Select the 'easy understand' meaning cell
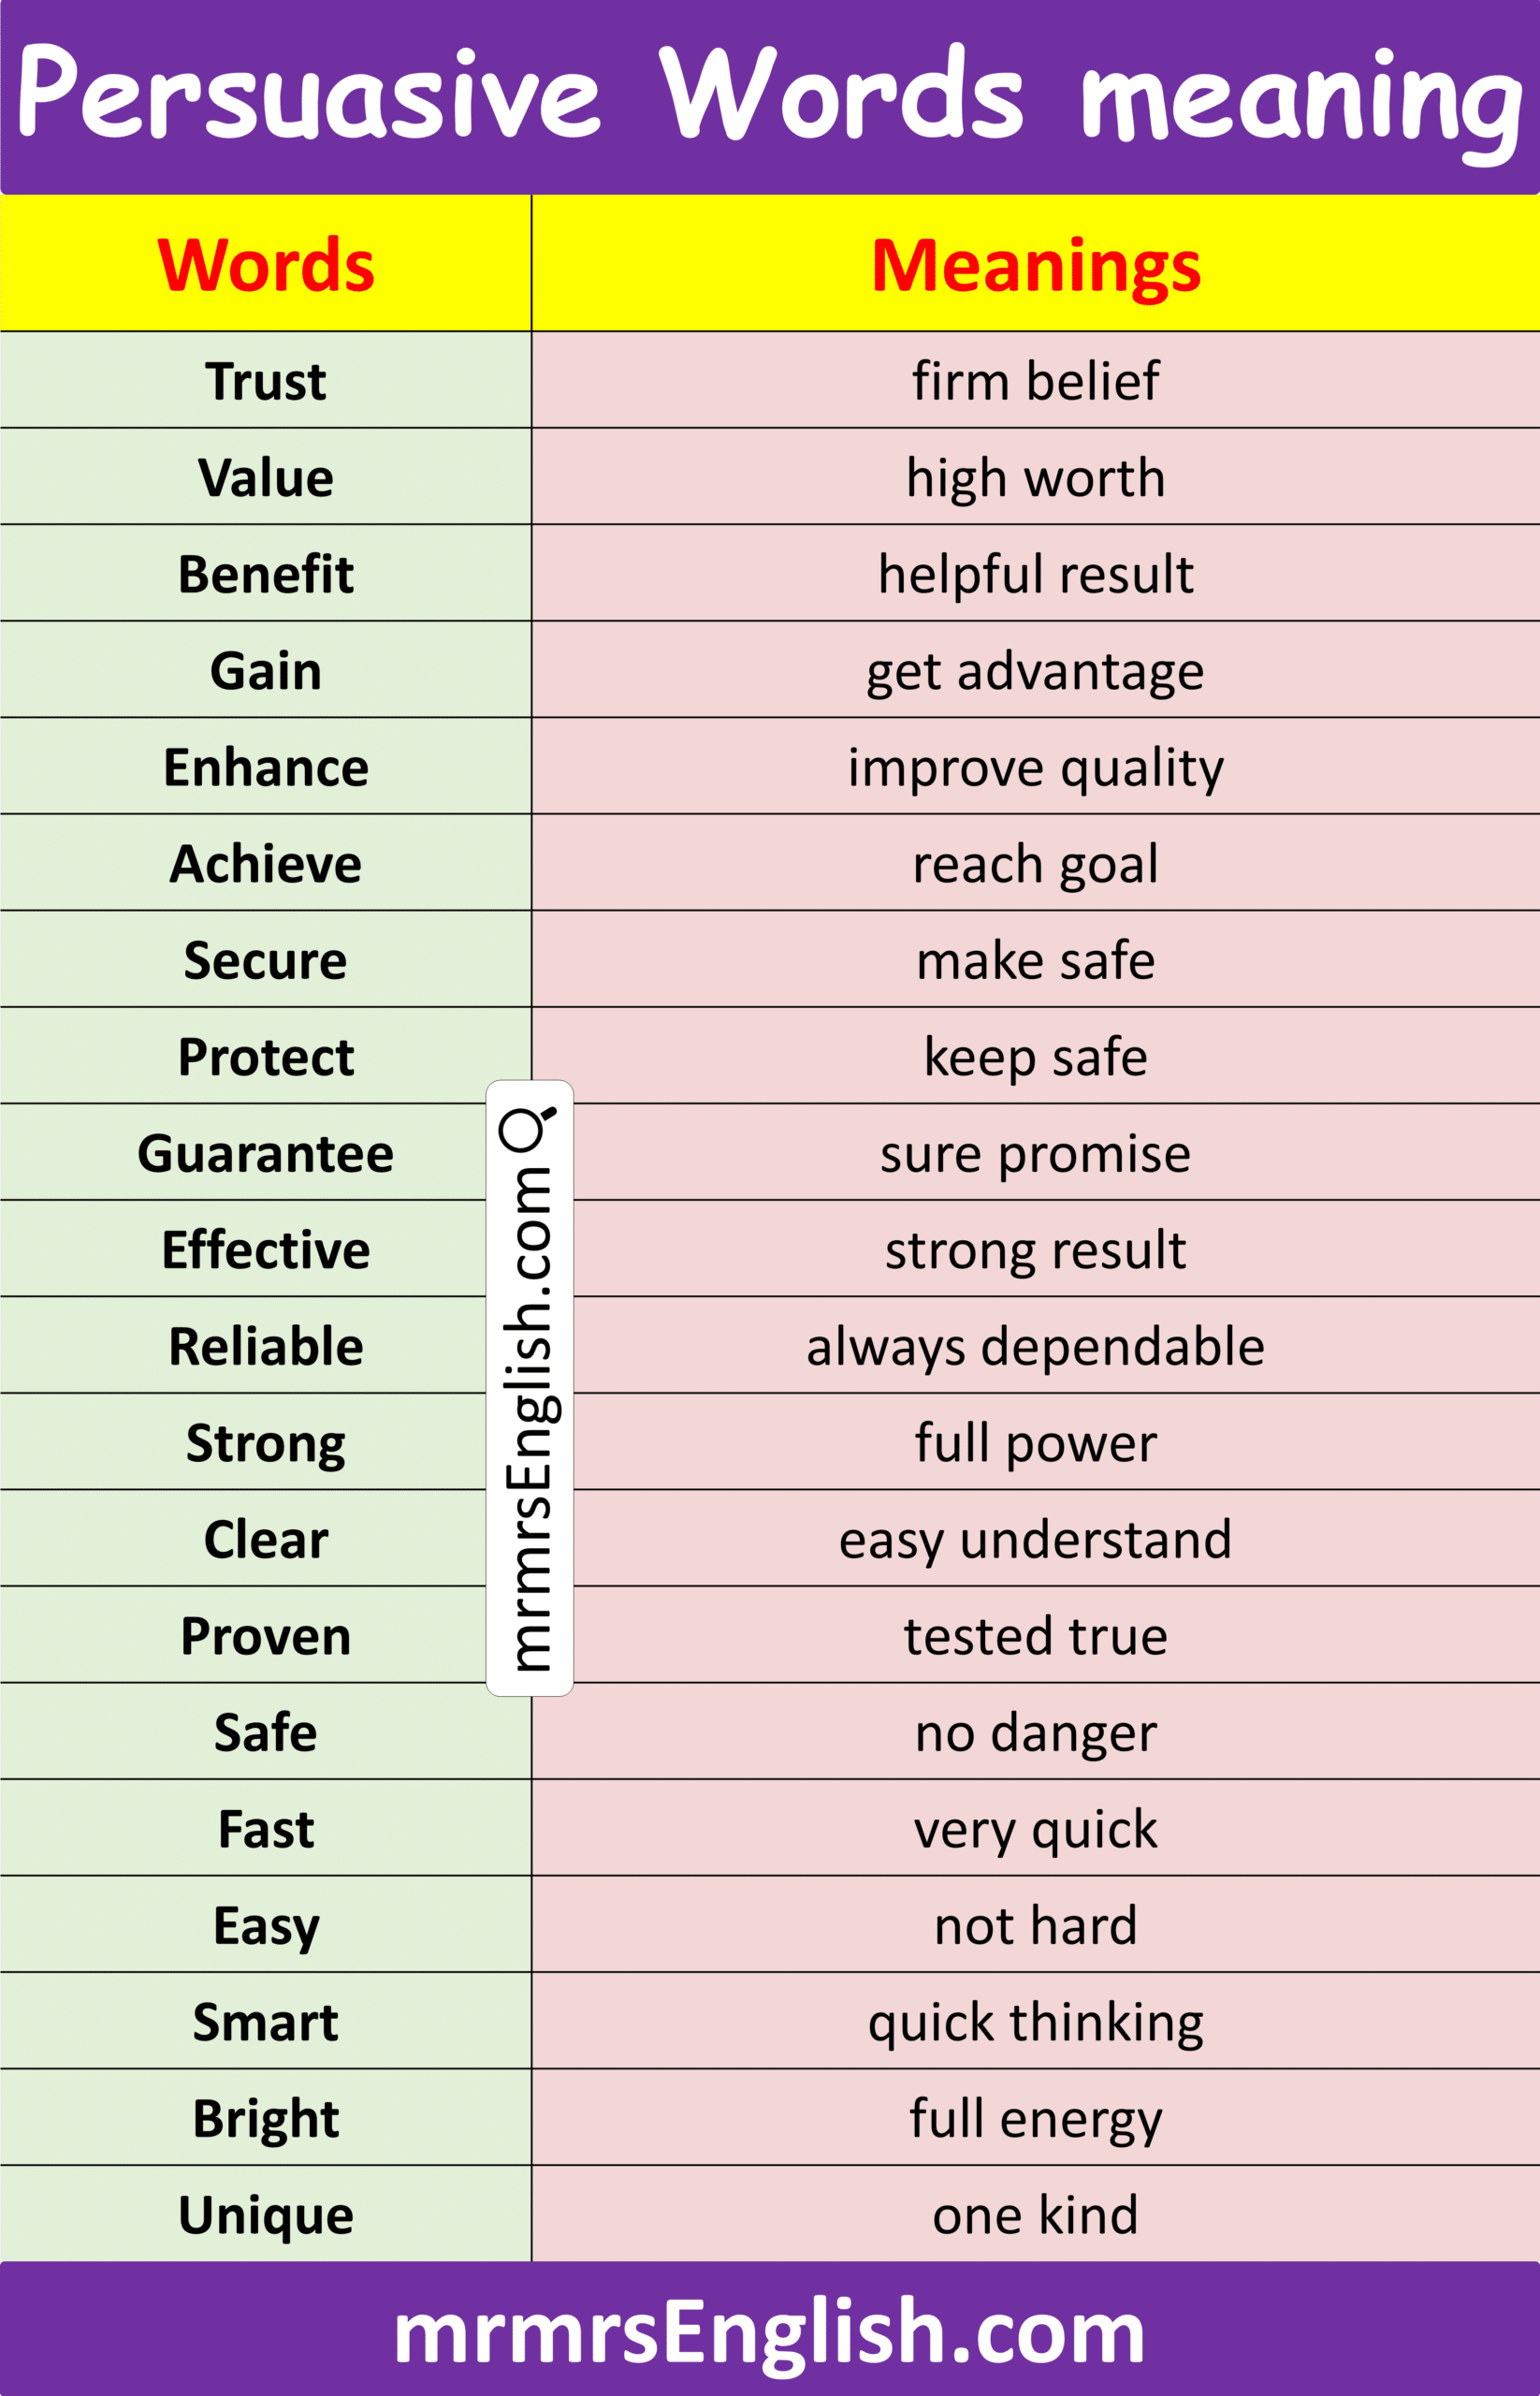1540x2396 pixels. coord(1035,1540)
